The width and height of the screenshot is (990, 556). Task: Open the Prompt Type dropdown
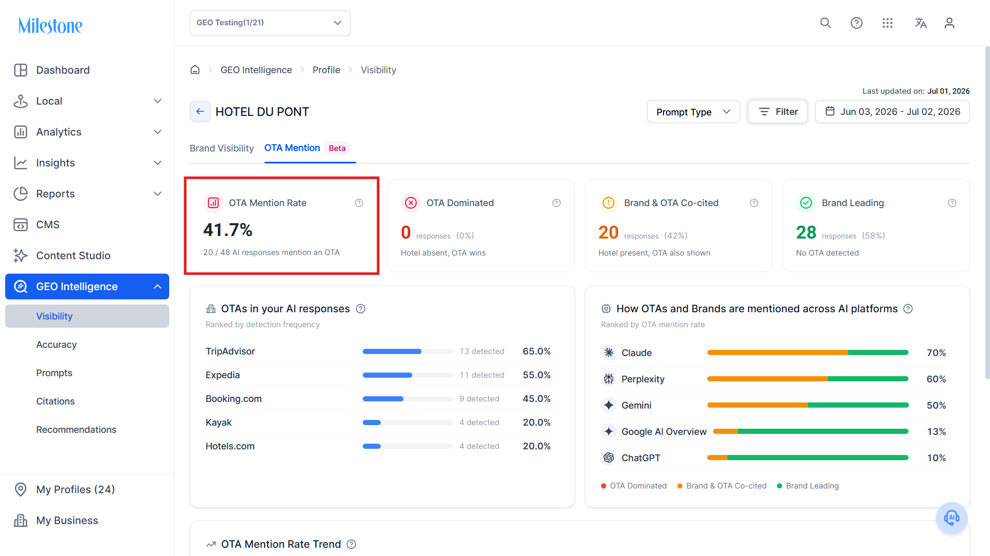(693, 112)
